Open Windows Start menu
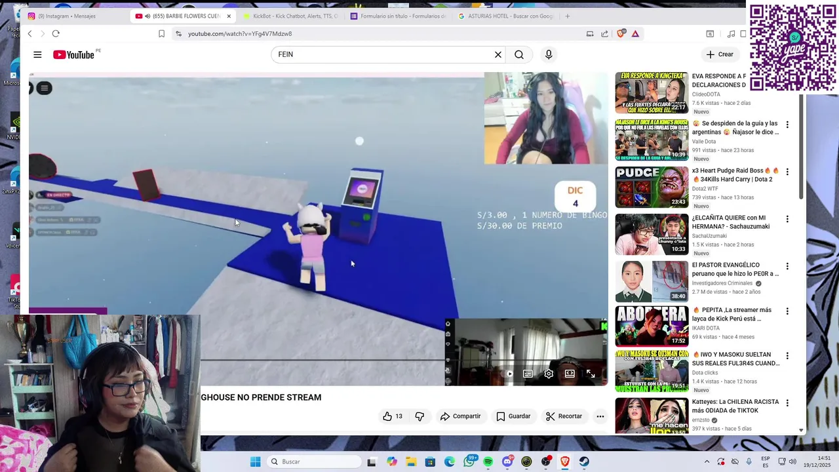The height and width of the screenshot is (472, 839). point(255,462)
